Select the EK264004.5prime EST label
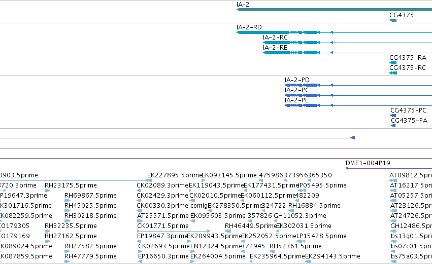This screenshot has height=264, width=432. coord(218,256)
